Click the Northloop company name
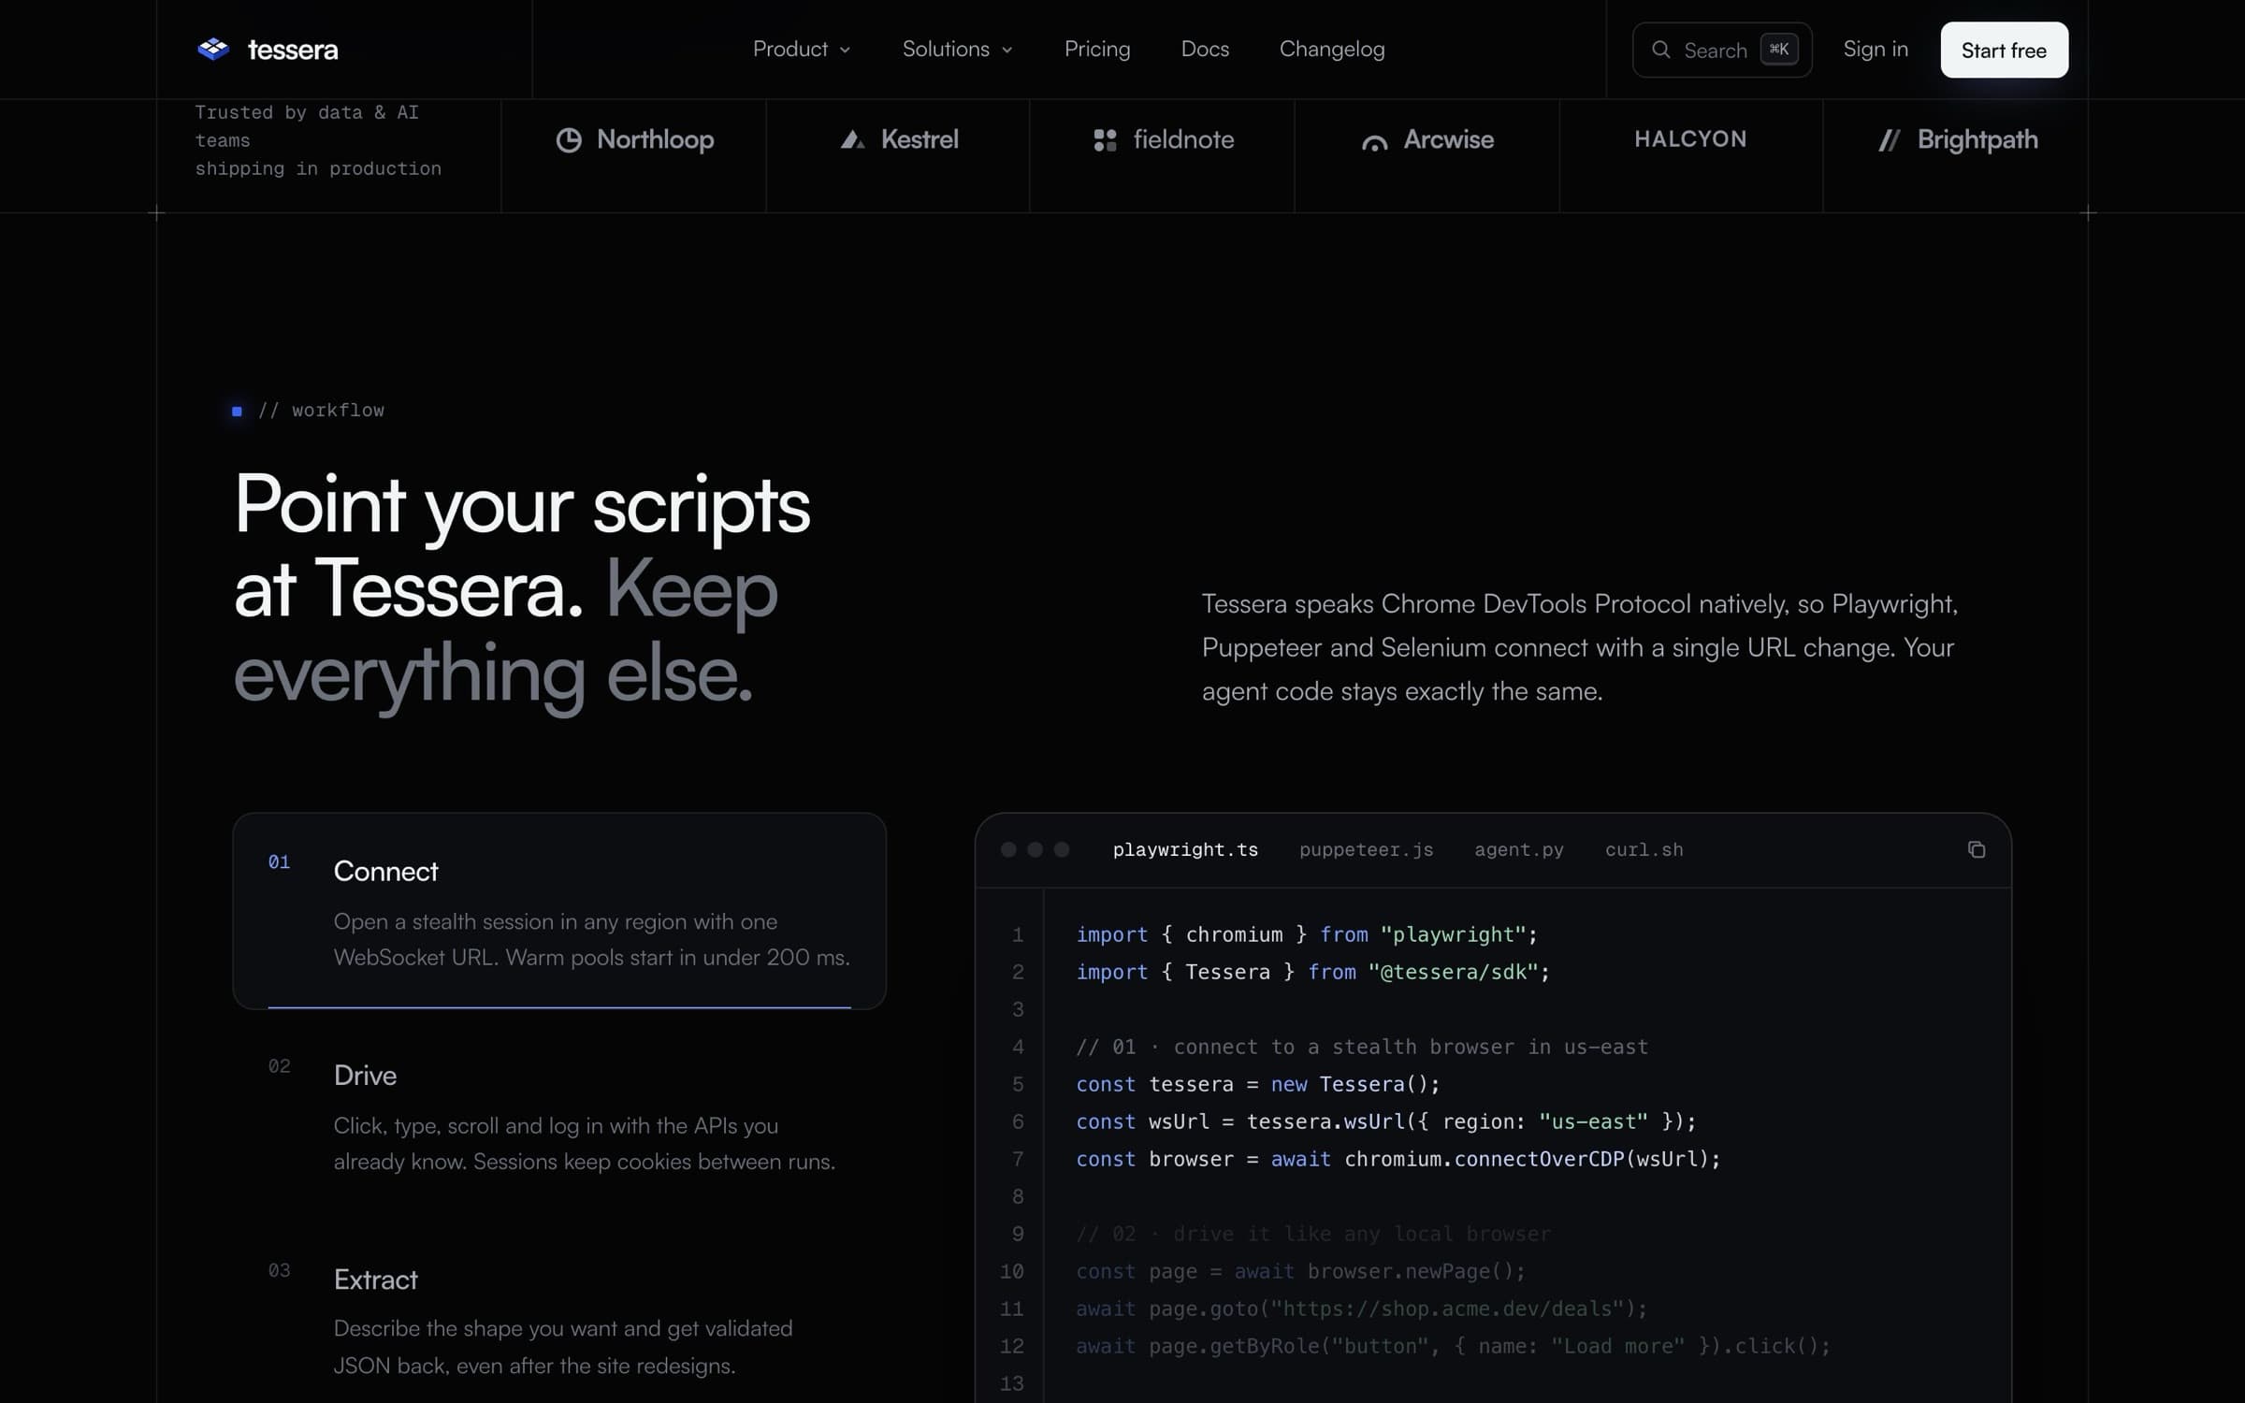2245x1403 pixels. pyautogui.click(x=655, y=140)
